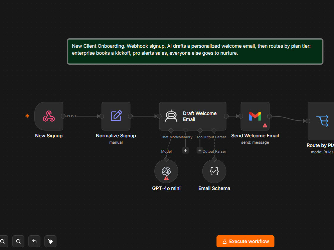Viewport: 334px width, 250px height.
Task: Click the warning icon on GPT-4o mini
Action: 166,178
